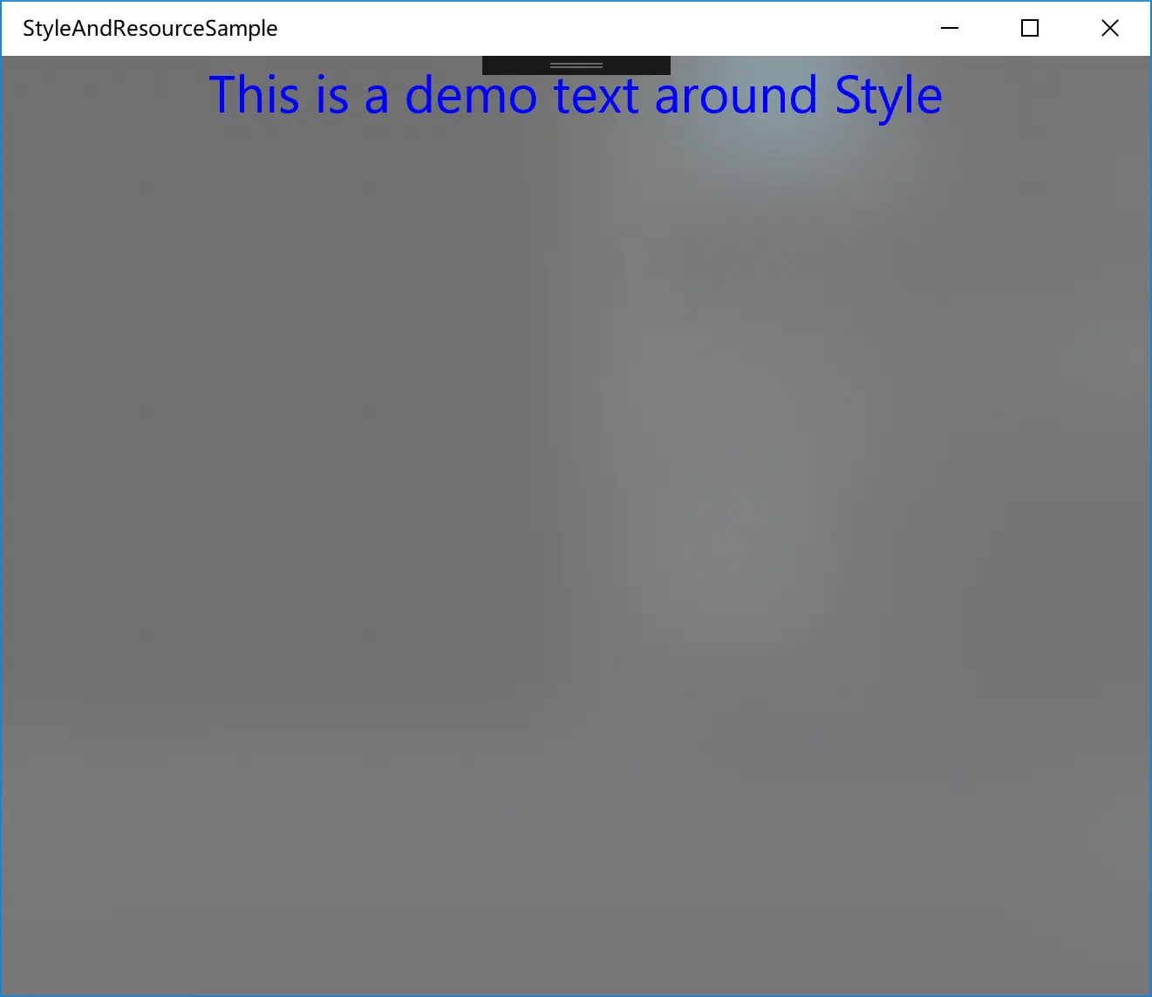
Task: Click the blue demo text around Style
Action: pos(576,95)
